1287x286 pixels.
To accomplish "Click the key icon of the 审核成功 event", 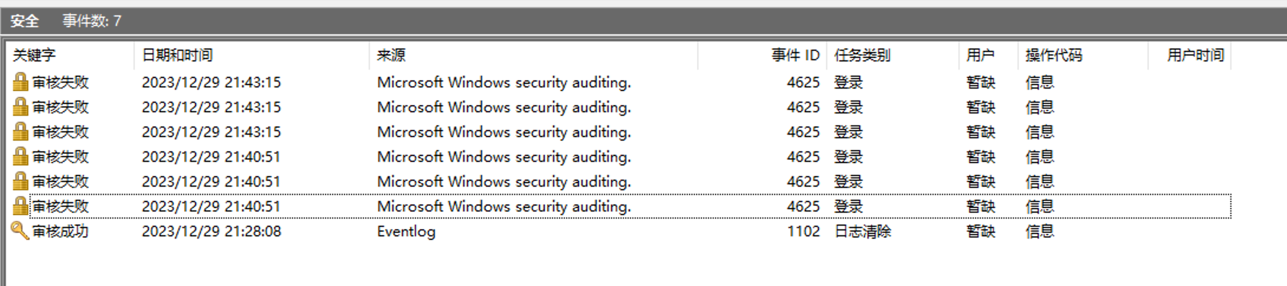I will 20,231.
